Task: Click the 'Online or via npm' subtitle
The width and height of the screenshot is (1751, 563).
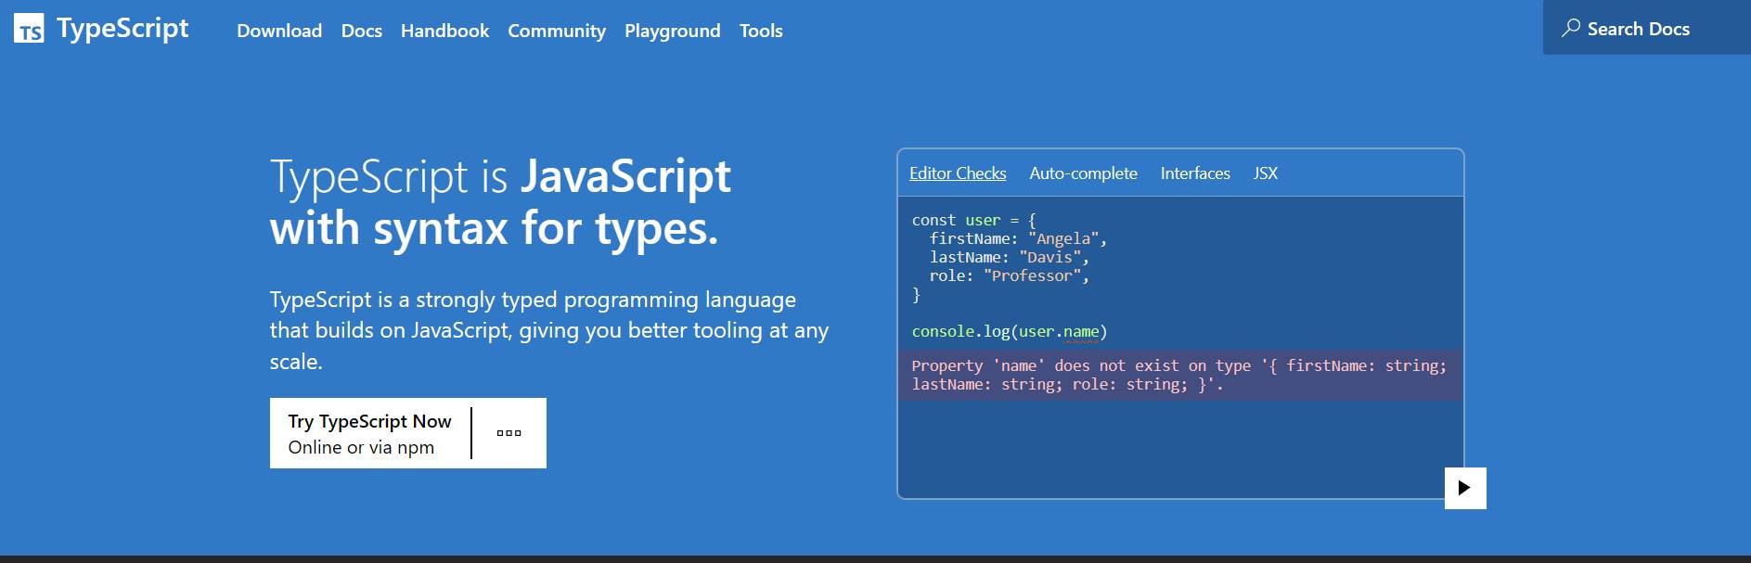Action: point(361,447)
